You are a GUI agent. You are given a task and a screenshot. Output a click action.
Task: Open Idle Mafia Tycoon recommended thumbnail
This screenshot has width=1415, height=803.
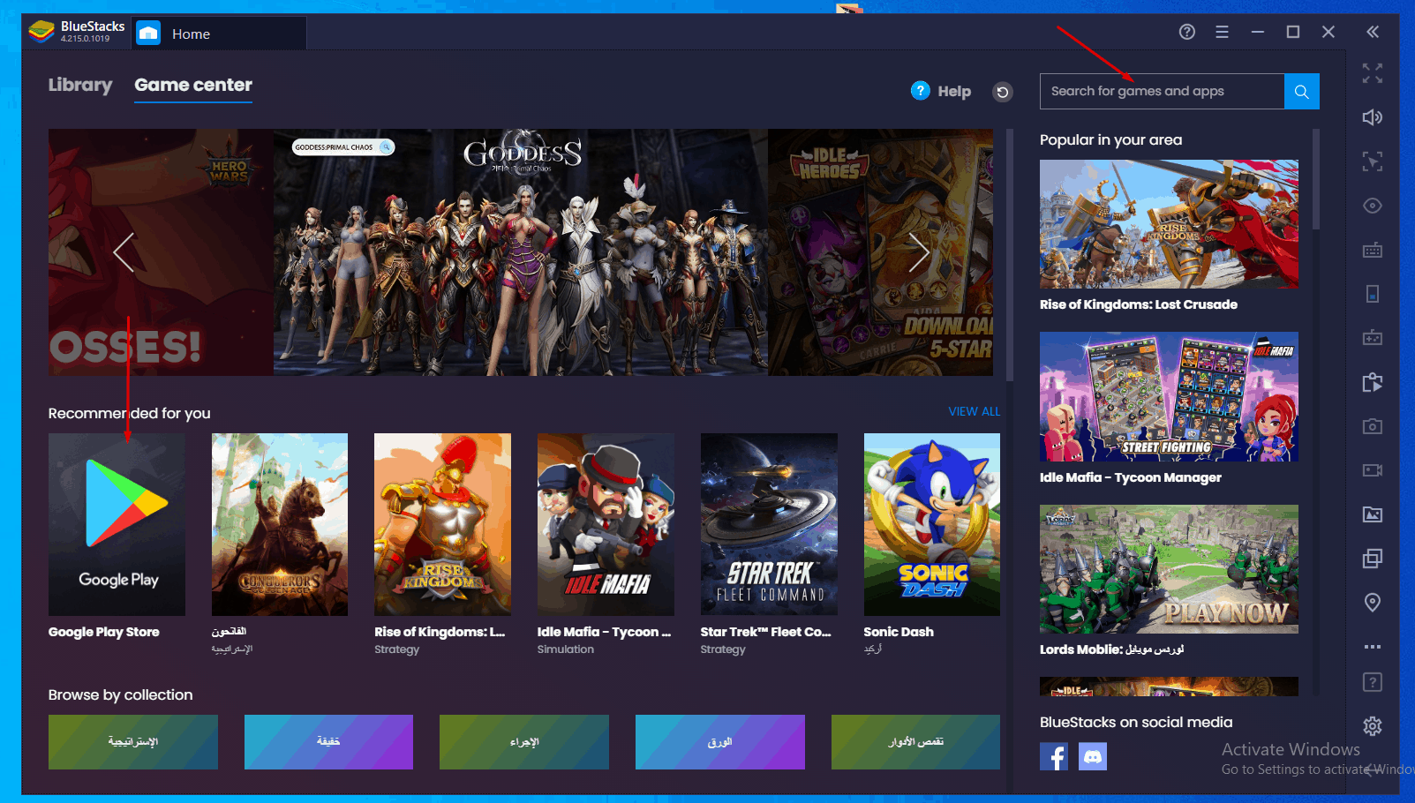pos(606,524)
